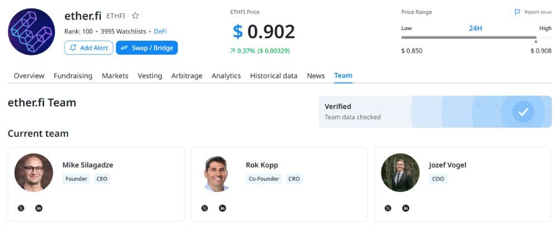Click the ether.fi logo icon
This screenshot has height=227, width=557.
[31, 32]
